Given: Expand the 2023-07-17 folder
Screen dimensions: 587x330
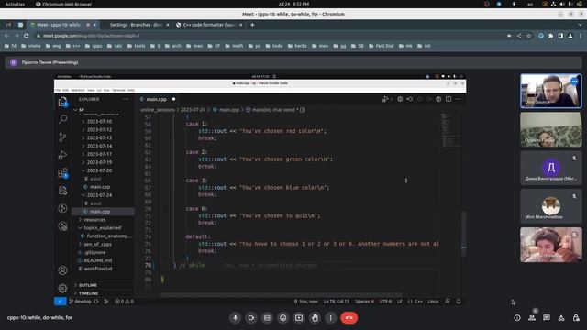Looking at the screenshot, I should point(99,154).
